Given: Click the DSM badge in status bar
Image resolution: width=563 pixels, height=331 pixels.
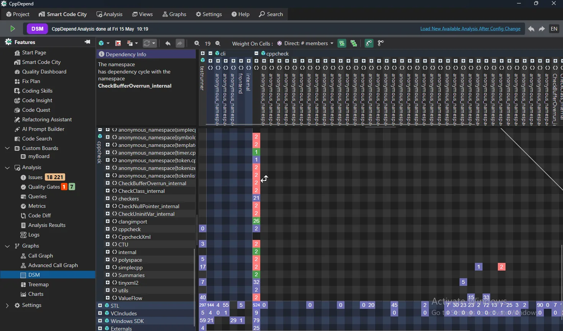Looking at the screenshot, I should [37, 29].
